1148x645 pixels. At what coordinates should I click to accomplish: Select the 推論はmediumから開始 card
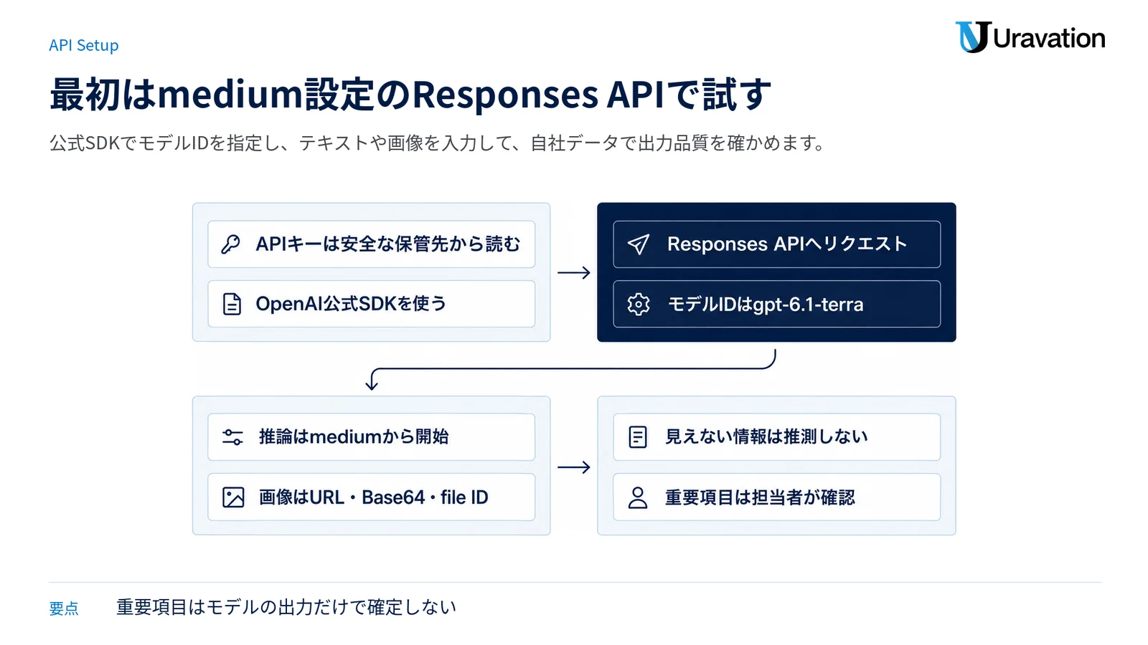pos(372,437)
